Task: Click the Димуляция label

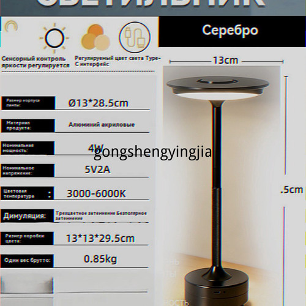Action: [x=27, y=215]
